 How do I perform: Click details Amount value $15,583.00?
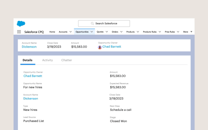[118, 76]
